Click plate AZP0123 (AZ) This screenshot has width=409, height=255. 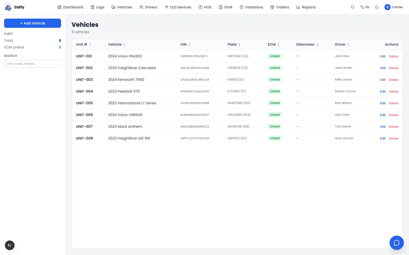click(237, 138)
